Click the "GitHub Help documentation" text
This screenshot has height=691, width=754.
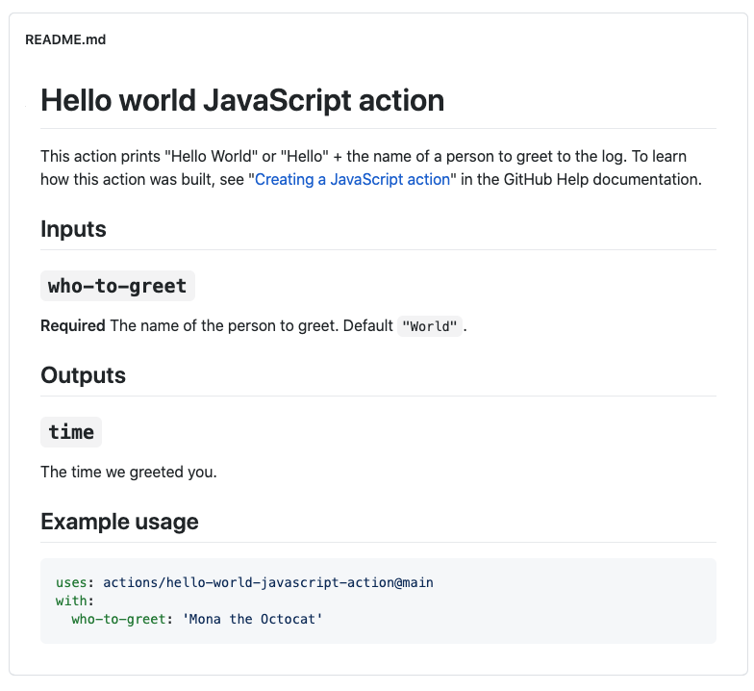click(x=602, y=179)
